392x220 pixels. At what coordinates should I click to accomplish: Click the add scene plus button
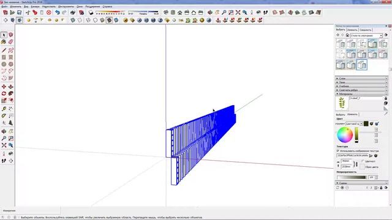click(342, 188)
